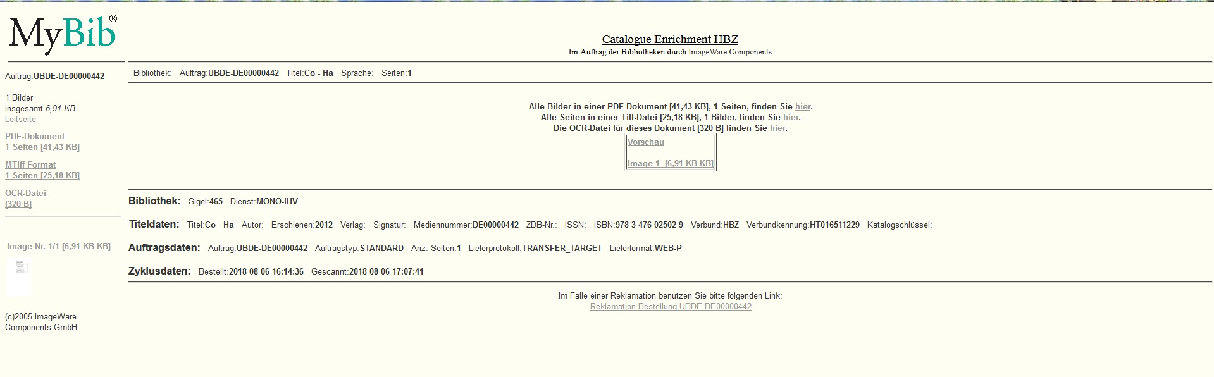
Task: Click the '[320 B]' sidebar link
Action: [x=18, y=204]
